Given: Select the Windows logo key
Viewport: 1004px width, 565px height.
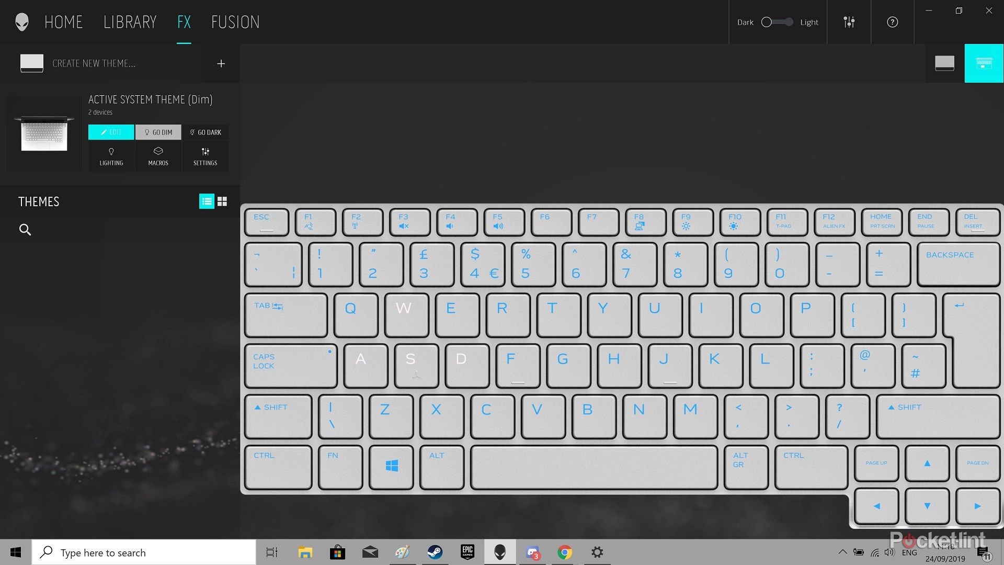Looking at the screenshot, I should tap(392, 467).
